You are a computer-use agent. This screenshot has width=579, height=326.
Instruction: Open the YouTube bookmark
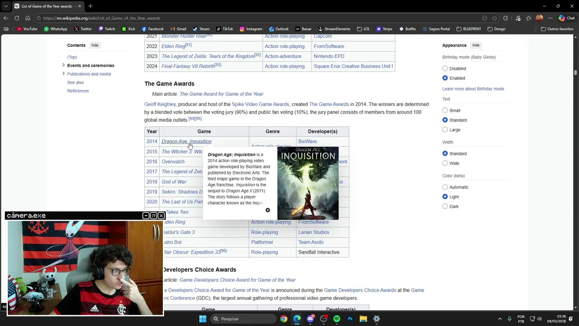pyautogui.click(x=27, y=29)
